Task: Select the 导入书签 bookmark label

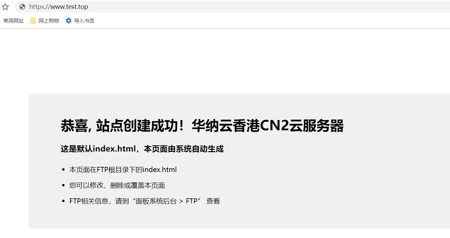Action: click(84, 21)
